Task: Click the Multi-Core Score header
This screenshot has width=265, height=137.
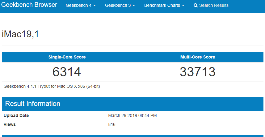Action: (198, 57)
